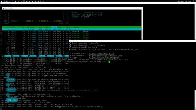This screenshot has height=110, width=196.
Task: Click Search in htop function bar
Action: pyautogui.click(x=24, y=56)
